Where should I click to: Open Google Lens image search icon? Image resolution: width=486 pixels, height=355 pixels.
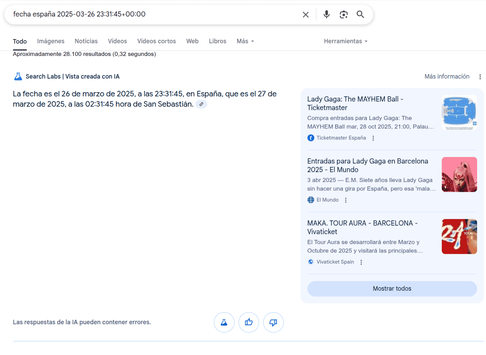click(x=343, y=14)
